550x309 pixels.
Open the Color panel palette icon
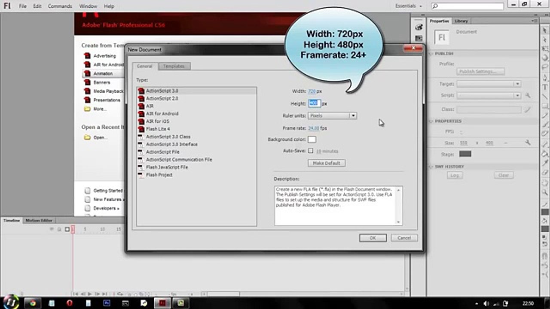(x=419, y=27)
